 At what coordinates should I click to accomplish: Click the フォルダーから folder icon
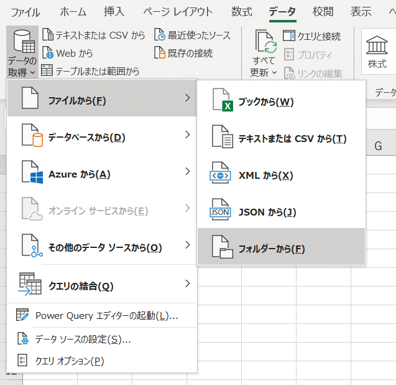pos(221,247)
